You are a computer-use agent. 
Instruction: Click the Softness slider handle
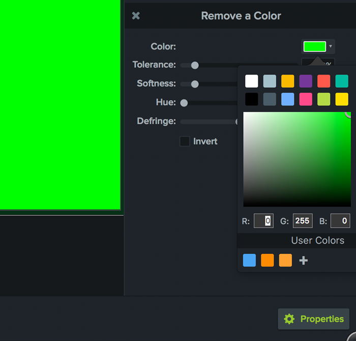point(195,84)
